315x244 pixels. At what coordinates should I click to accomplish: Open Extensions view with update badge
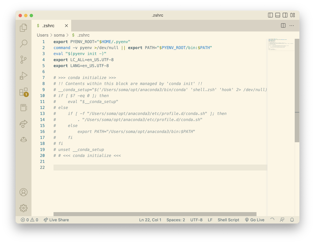24,92
